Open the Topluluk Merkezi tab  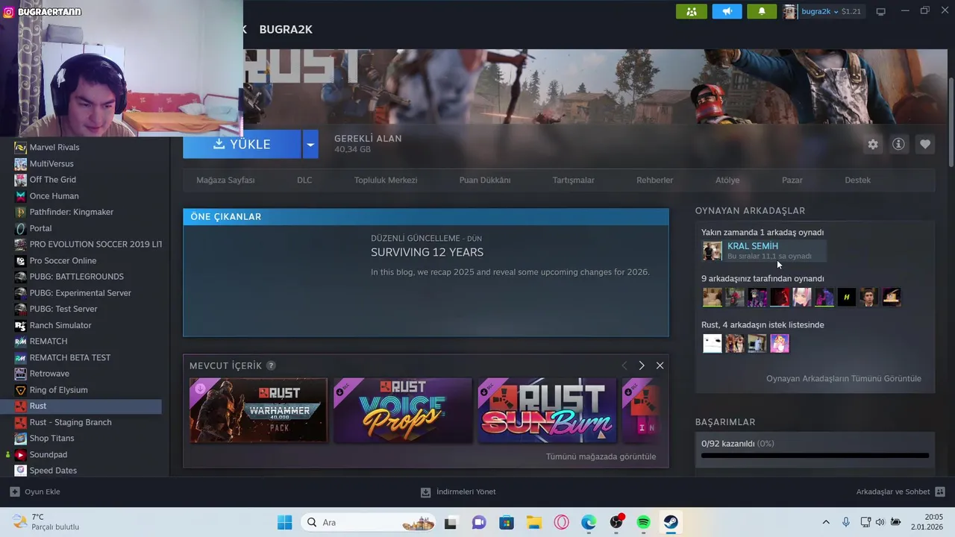(386, 180)
